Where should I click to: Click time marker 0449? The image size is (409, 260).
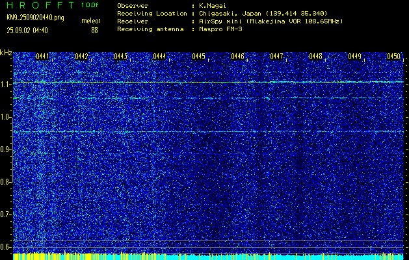click(354, 56)
